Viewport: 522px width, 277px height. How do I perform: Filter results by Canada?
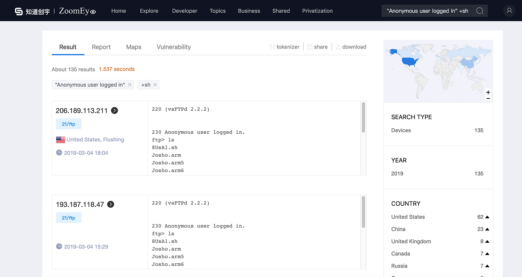pyautogui.click(x=401, y=254)
